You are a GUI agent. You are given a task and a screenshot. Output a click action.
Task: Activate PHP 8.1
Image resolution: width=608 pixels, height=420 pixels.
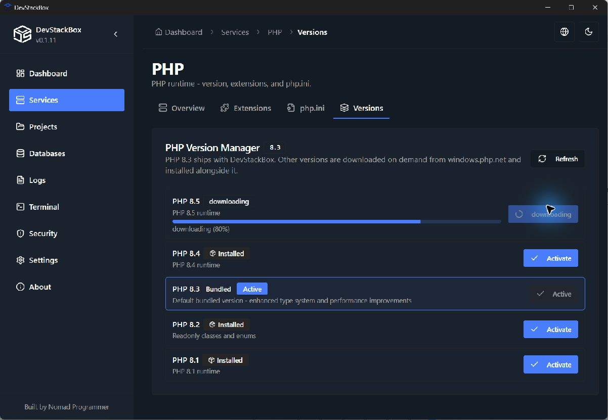550,365
